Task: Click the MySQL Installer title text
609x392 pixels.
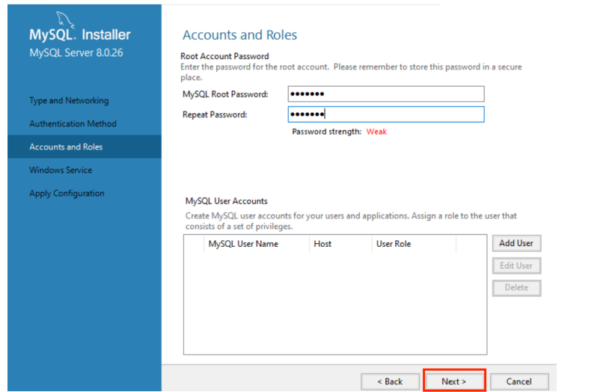Action: point(80,35)
